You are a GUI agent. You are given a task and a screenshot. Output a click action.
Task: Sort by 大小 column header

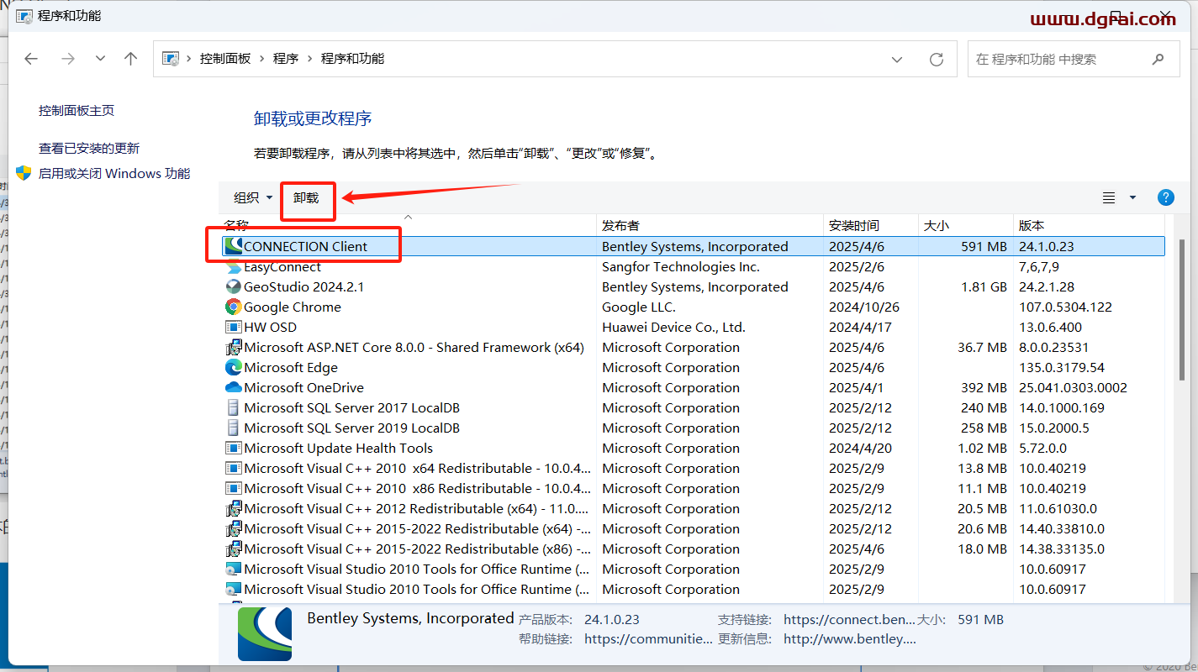tap(966, 225)
